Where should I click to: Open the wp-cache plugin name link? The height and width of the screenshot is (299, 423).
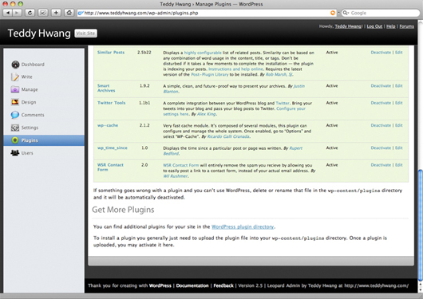coord(108,125)
